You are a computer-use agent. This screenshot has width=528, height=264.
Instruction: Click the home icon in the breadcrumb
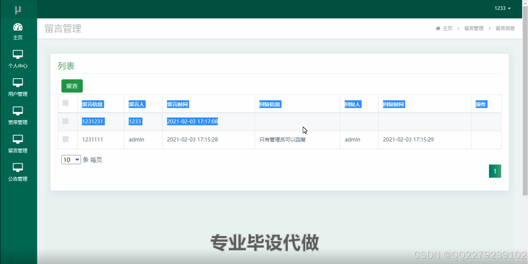(x=438, y=28)
